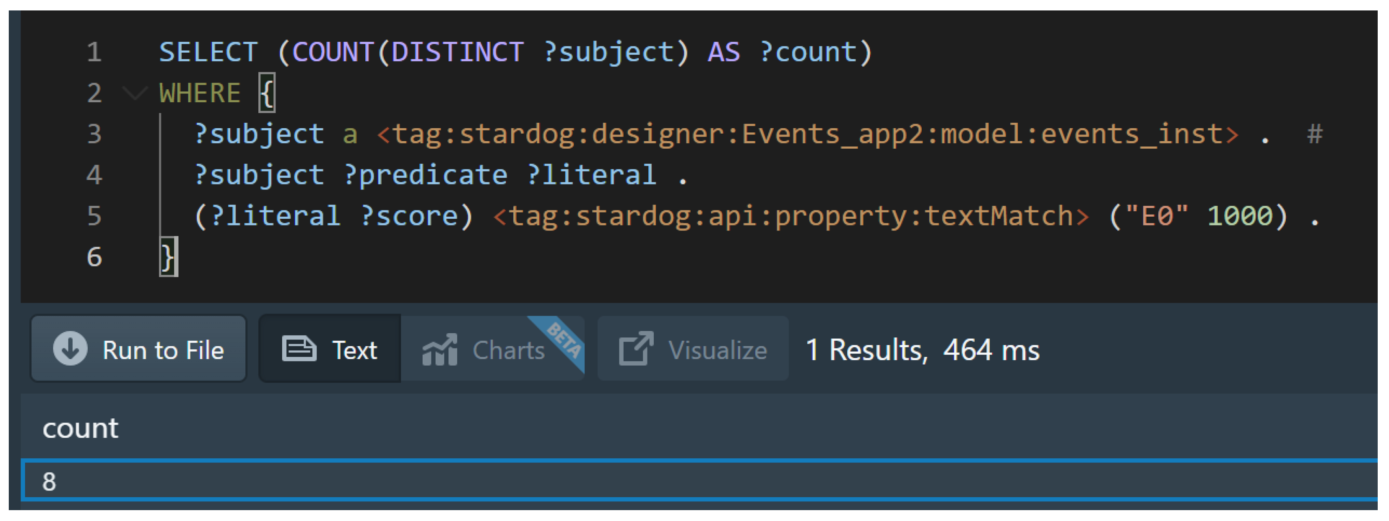Click the events_inst IRI on line 3

click(808, 134)
